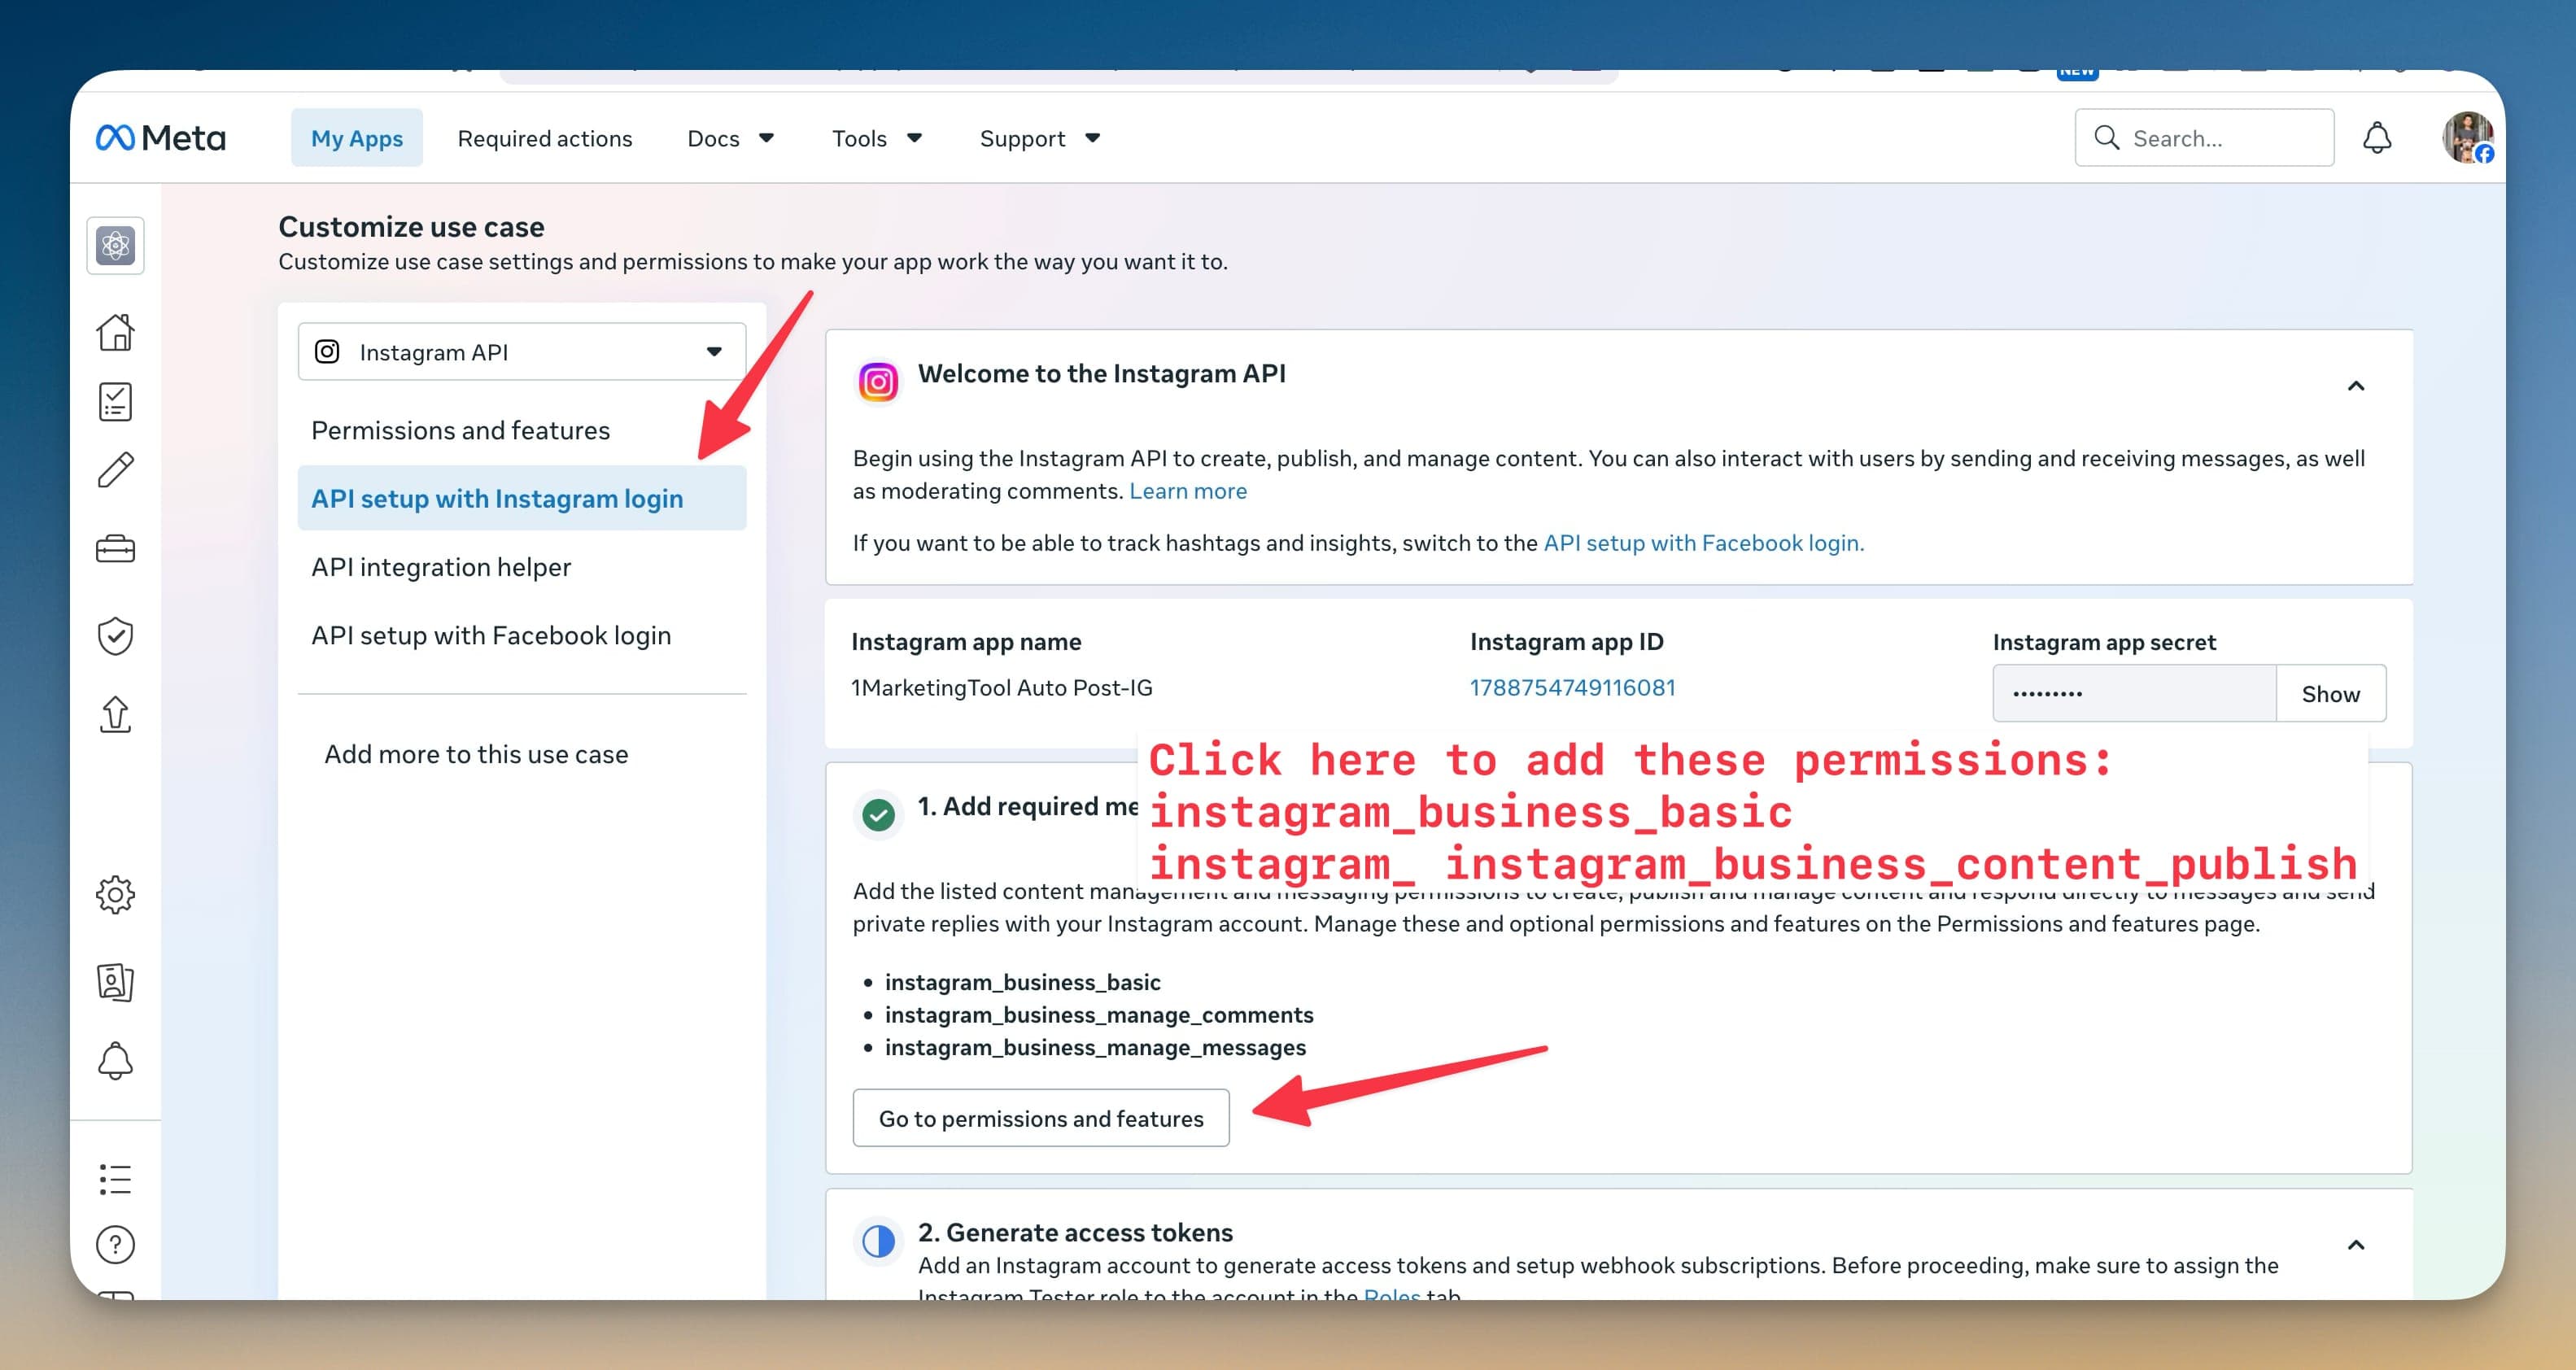Collapse the Welcome to the Instagram API section
The height and width of the screenshot is (1370, 2576).
(2356, 386)
